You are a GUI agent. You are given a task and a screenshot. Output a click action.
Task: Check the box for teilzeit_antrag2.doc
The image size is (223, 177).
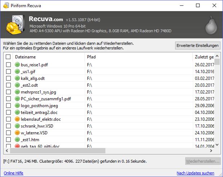(8, 112)
